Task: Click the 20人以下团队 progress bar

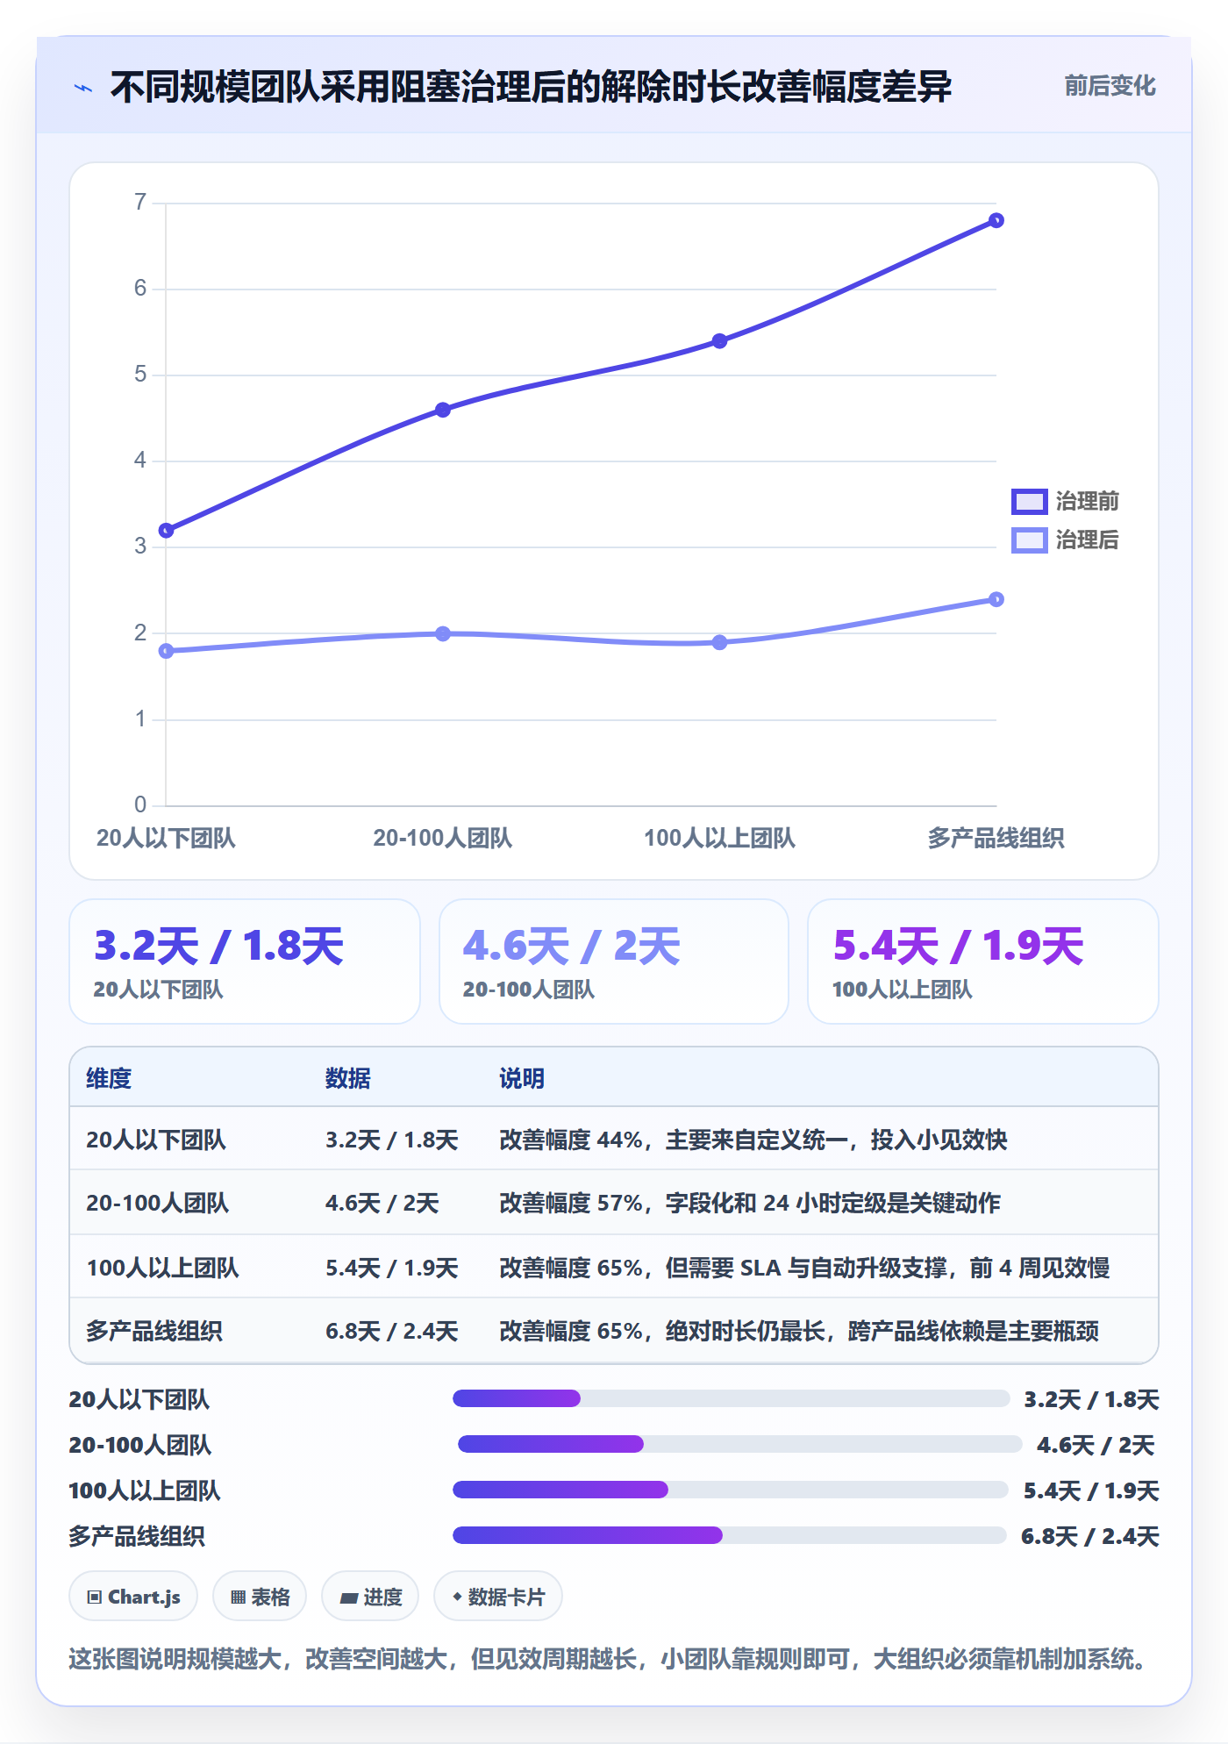Action: pyautogui.click(x=731, y=1398)
